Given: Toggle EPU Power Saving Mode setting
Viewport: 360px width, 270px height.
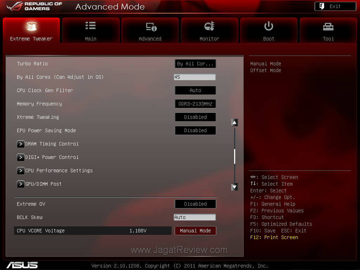Looking at the screenshot, I should 195,130.
